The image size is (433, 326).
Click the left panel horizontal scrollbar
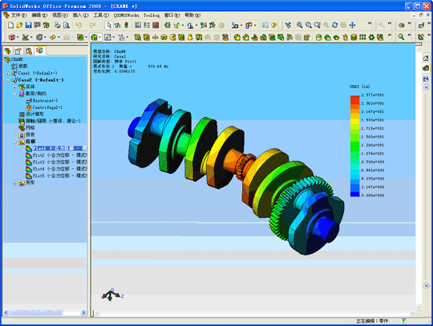[45, 312]
